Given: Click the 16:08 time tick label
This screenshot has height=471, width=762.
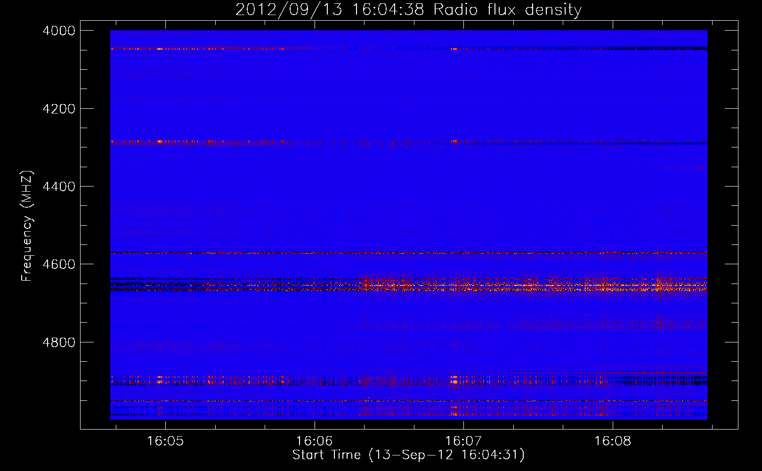Looking at the screenshot, I should tap(613, 441).
